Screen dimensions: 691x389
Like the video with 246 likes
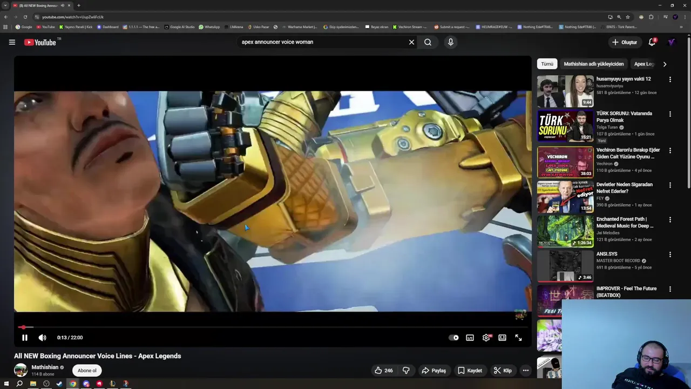click(384, 371)
